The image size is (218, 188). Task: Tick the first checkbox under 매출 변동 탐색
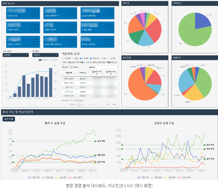63,58
